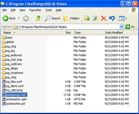Select the pg_log folder icon

(4, 51)
